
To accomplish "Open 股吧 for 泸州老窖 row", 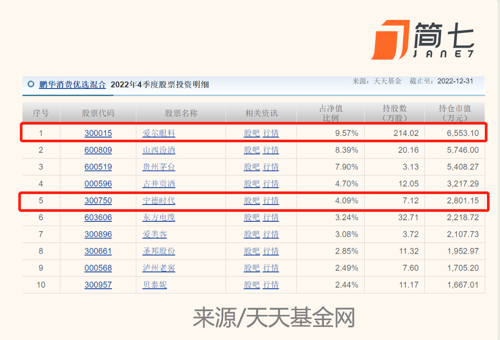I will pos(252,268).
